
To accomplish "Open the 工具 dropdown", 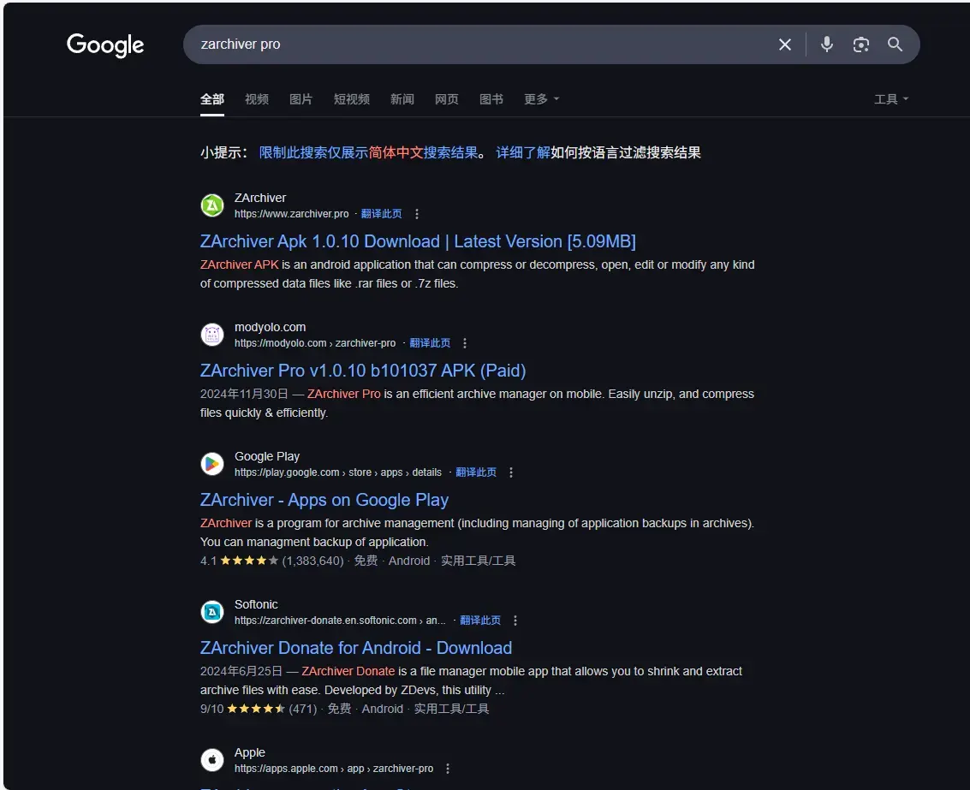I will click(x=891, y=99).
